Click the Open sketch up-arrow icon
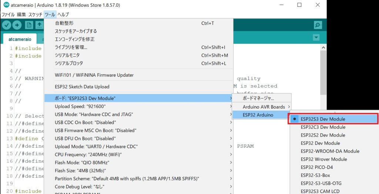This screenshot has width=379, height=194. tap(39, 25)
